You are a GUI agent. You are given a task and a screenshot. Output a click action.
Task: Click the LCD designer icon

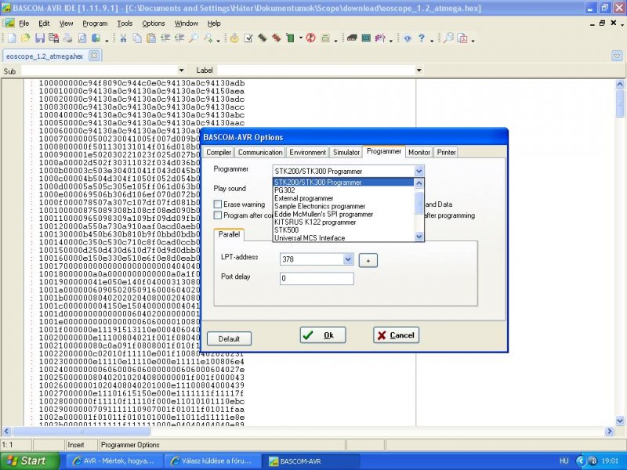(366, 38)
